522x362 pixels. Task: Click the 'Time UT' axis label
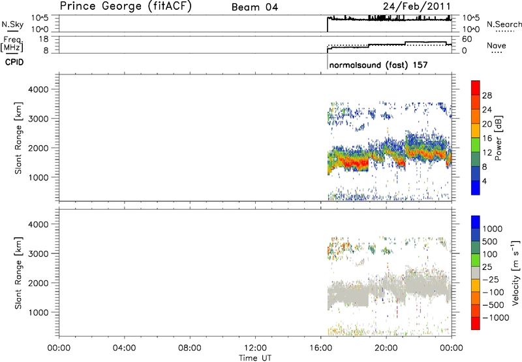255,358
